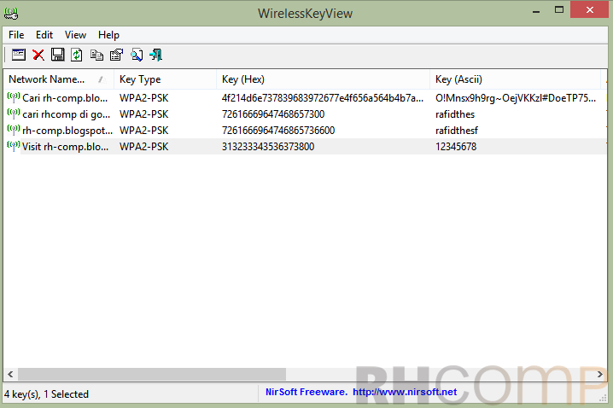Maximize the WirelessKeyView window

point(559,9)
